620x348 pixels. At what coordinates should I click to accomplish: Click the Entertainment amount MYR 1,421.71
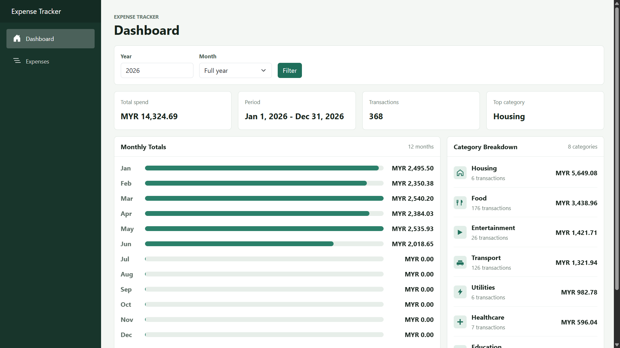pos(576,233)
